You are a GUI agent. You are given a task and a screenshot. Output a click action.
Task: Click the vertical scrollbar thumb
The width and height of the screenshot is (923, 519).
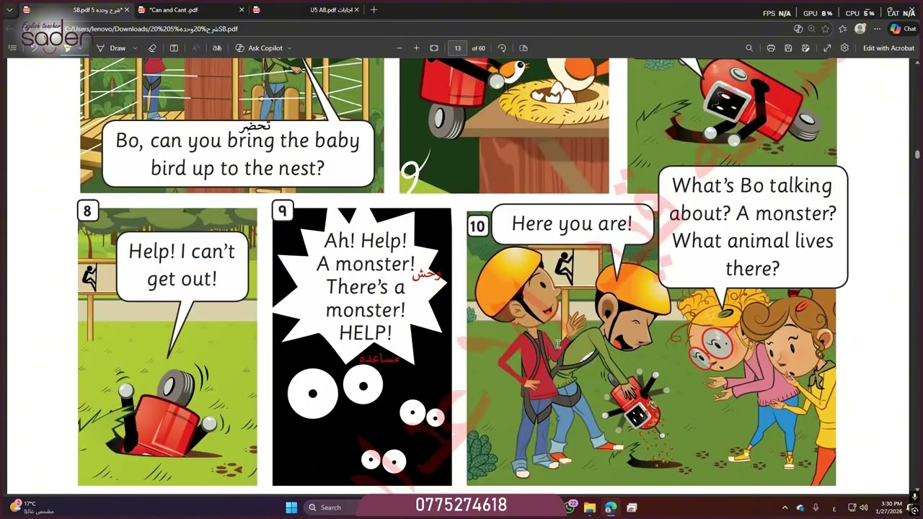pos(917,154)
